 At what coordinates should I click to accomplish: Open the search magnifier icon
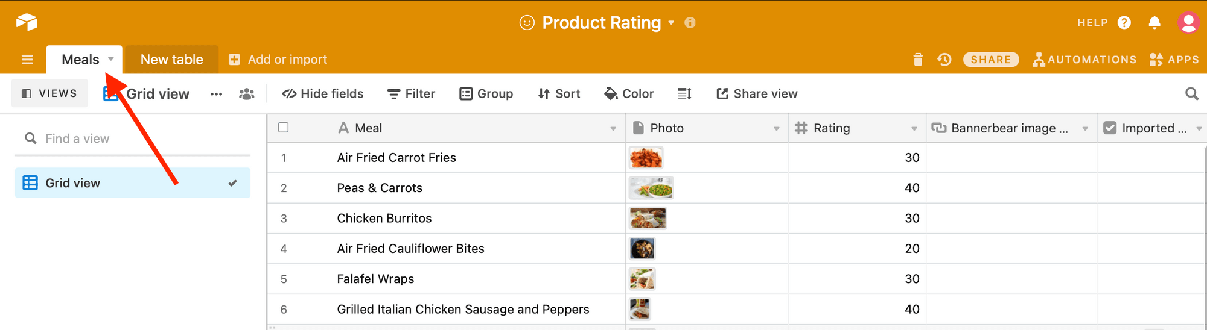coord(1191,93)
